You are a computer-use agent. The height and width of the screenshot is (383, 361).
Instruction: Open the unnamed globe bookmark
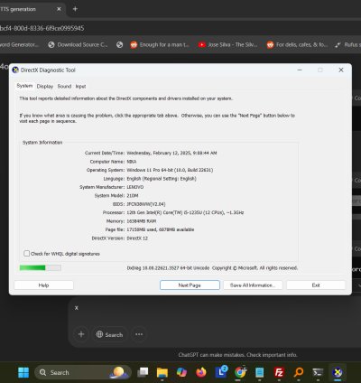coord(120,44)
